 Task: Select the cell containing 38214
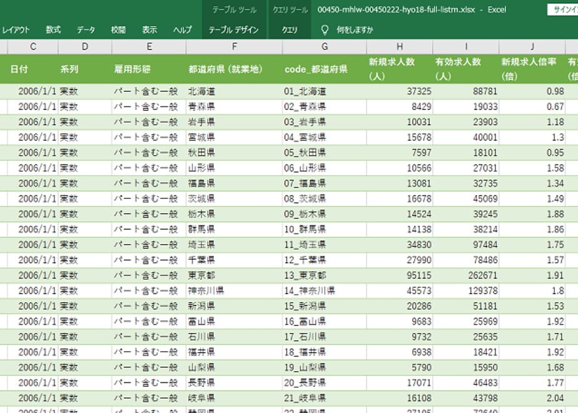[466, 230]
